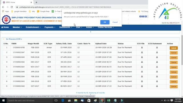Open Microsoft Edge from the taskbar
Image resolution: width=183 pixels, height=103 pixels.
pyautogui.click(x=63, y=100)
